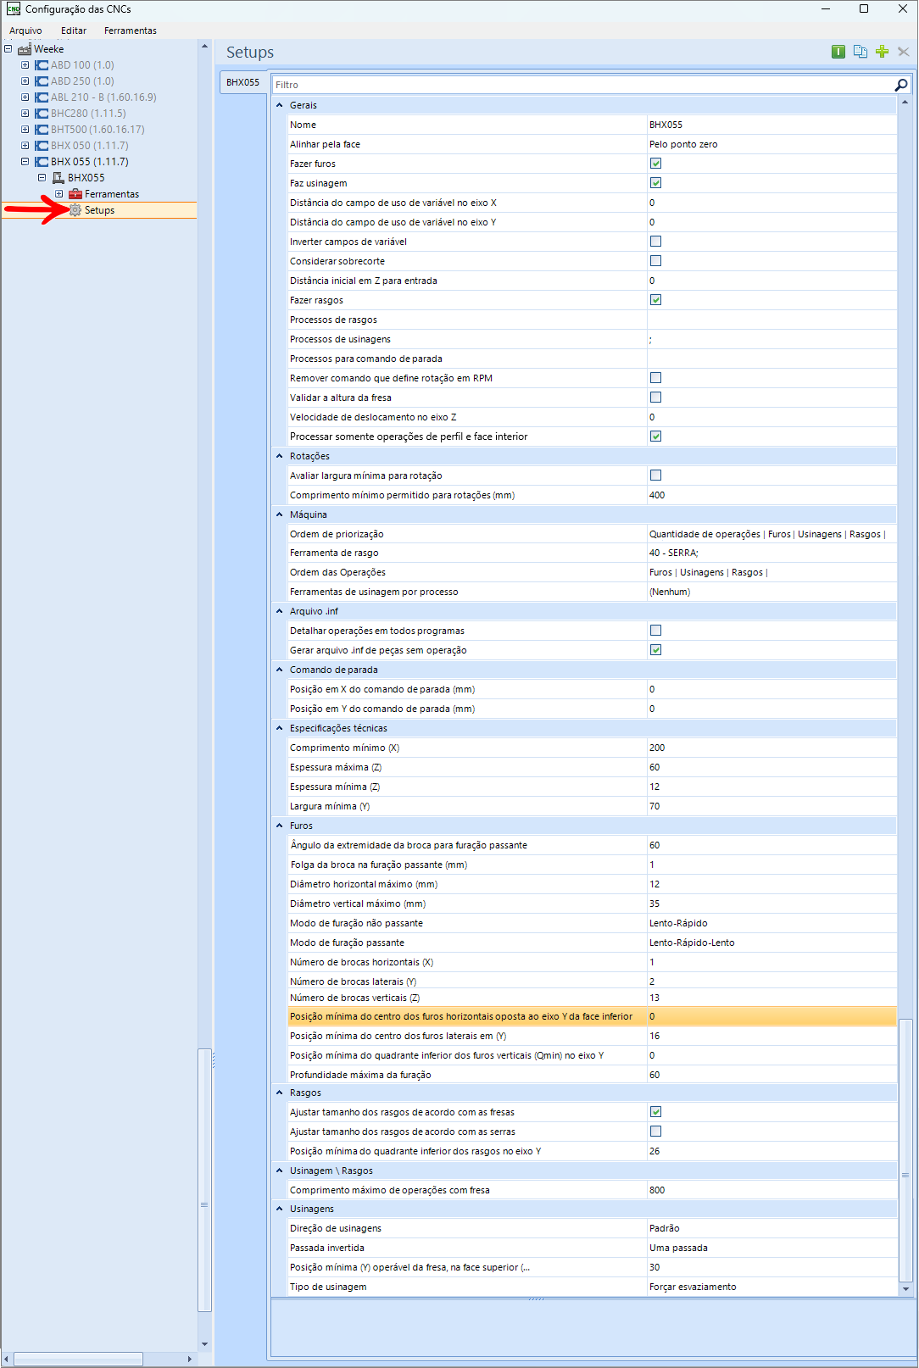Click the BHT500 CNC icon
This screenshot has width=919, height=1368.
42,130
